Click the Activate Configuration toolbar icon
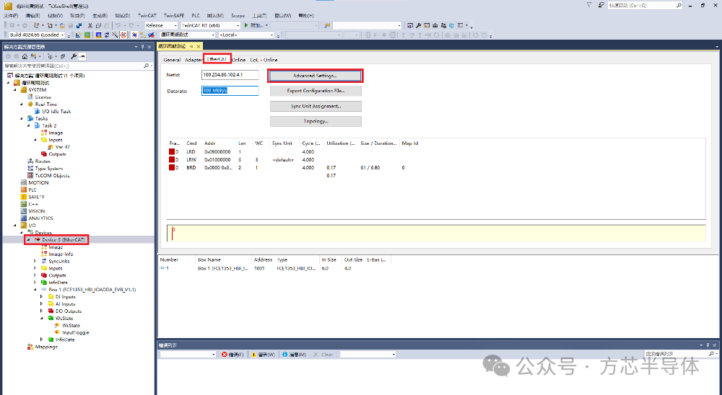 78,35
